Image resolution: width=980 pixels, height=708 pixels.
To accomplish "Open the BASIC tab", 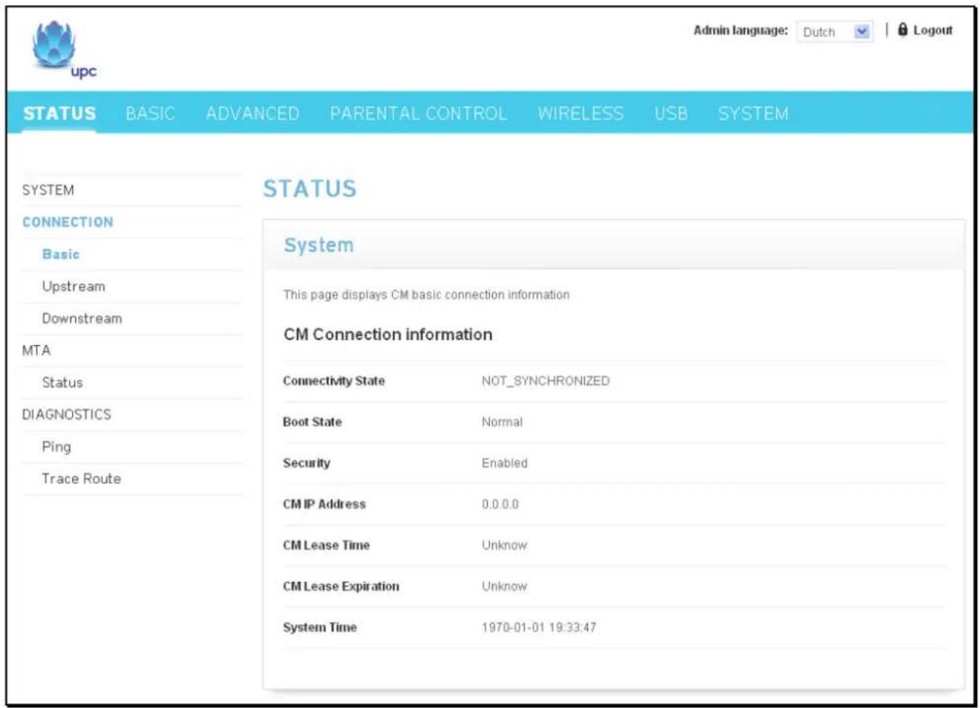I will click(x=150, y=114).
